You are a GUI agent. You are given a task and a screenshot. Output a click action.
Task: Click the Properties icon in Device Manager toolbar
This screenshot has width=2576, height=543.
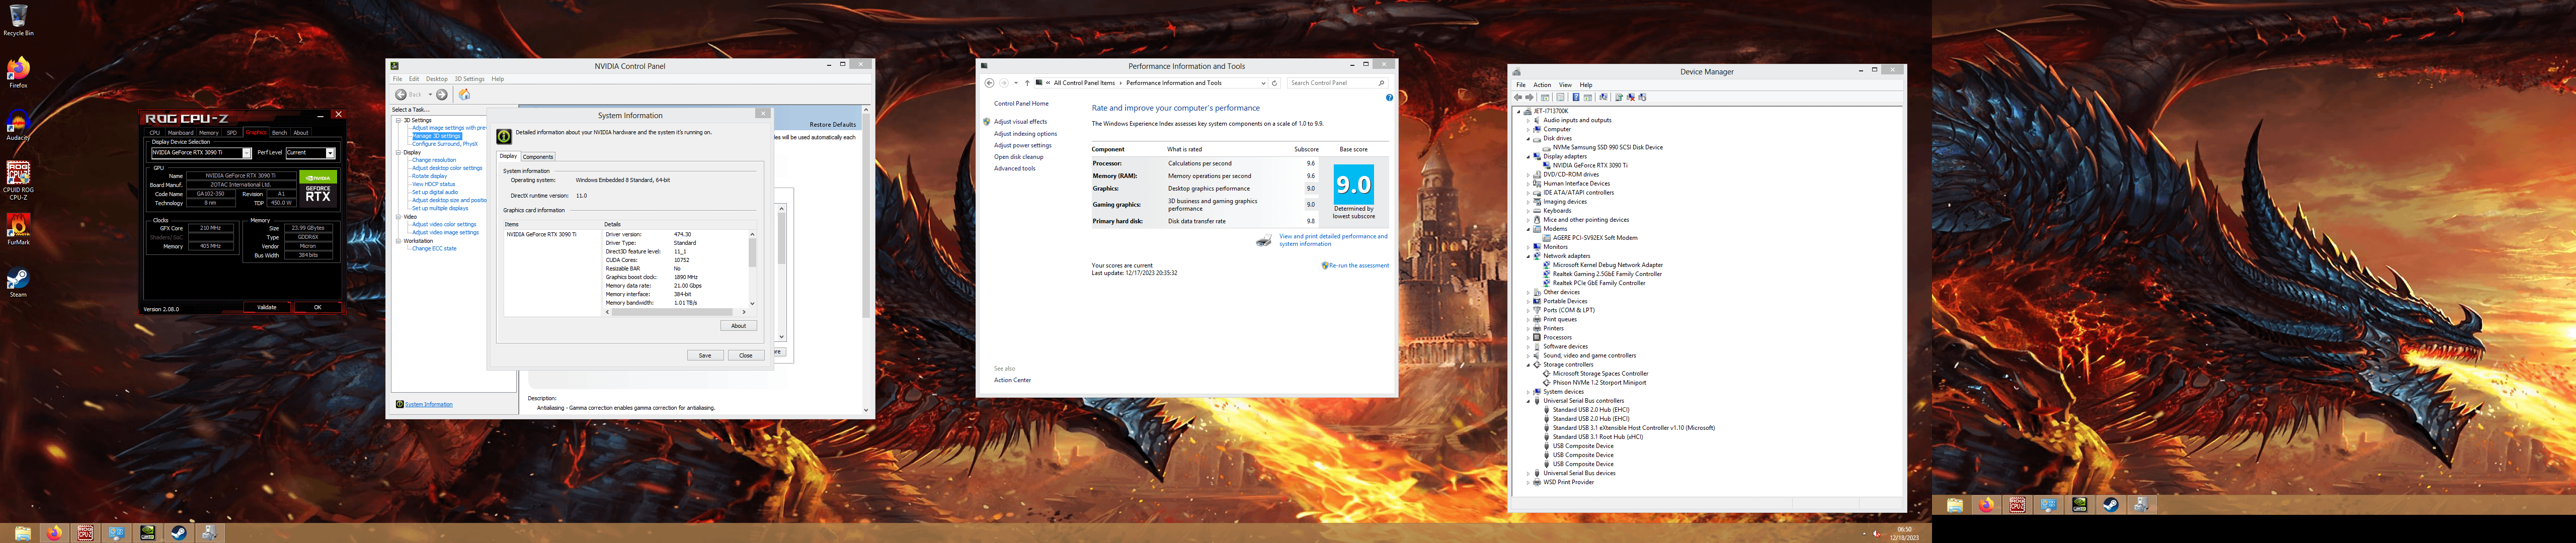[x=1561, y=97]
